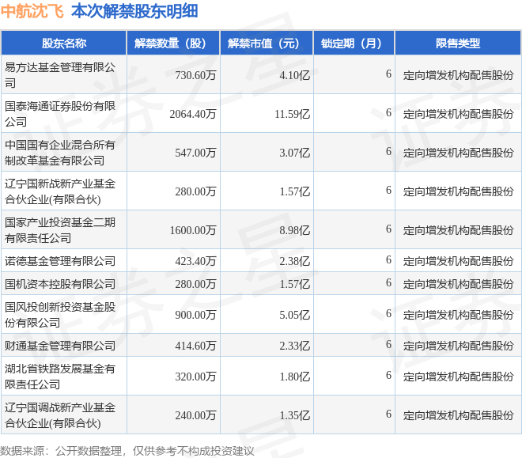Click shareholder 国风投创新投资基金股份有限公司
This screenshot has height=458, width=522.
[60, 315]
